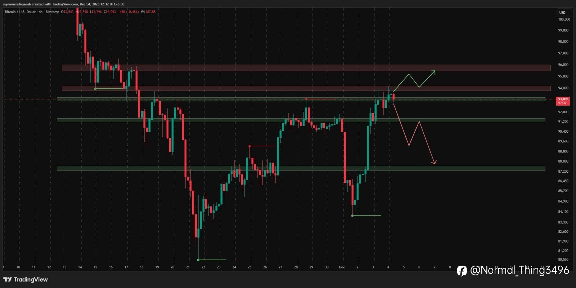Click the open value O93,543 in the legend
Viewport: 576px width, 288px height.
pyautogui.click(x=67, y=12)
